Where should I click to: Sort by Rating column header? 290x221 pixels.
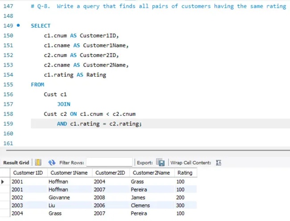185,173
